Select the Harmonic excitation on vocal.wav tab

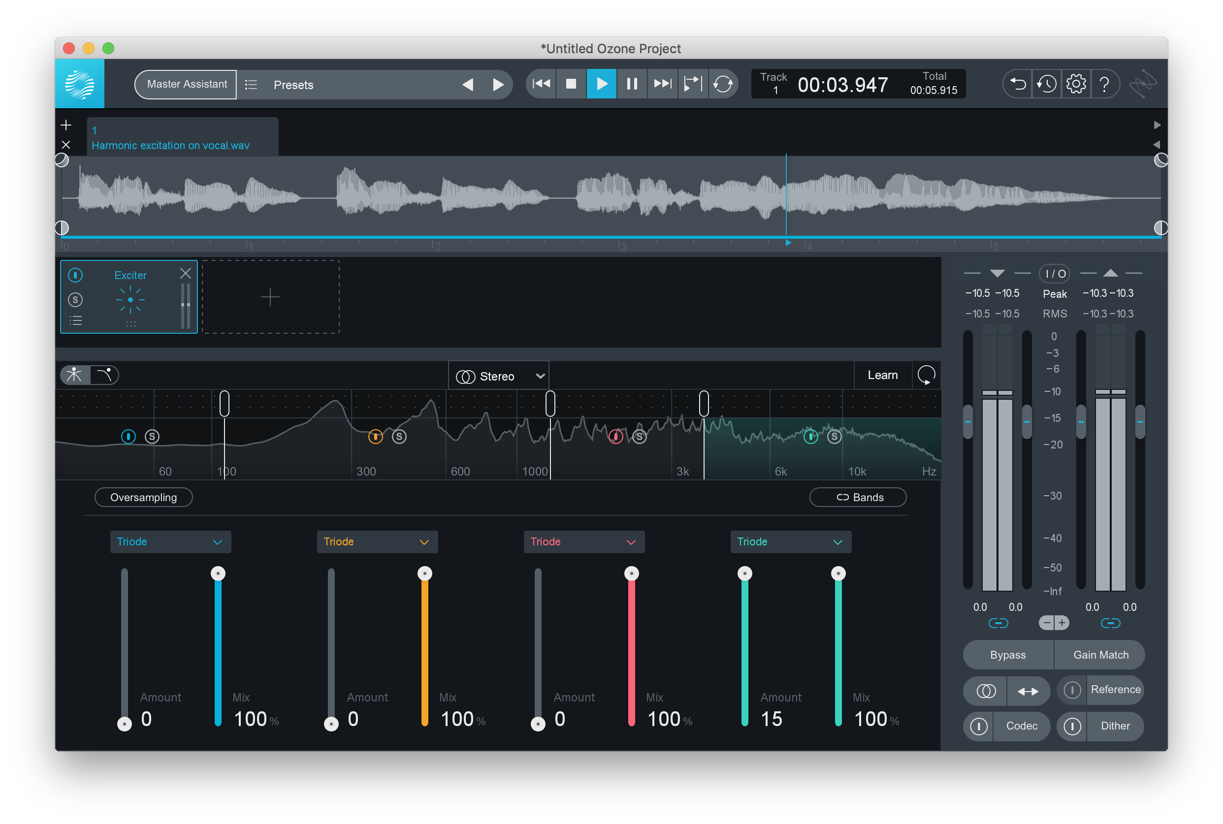pyautogui.click(x=182, y=138)
